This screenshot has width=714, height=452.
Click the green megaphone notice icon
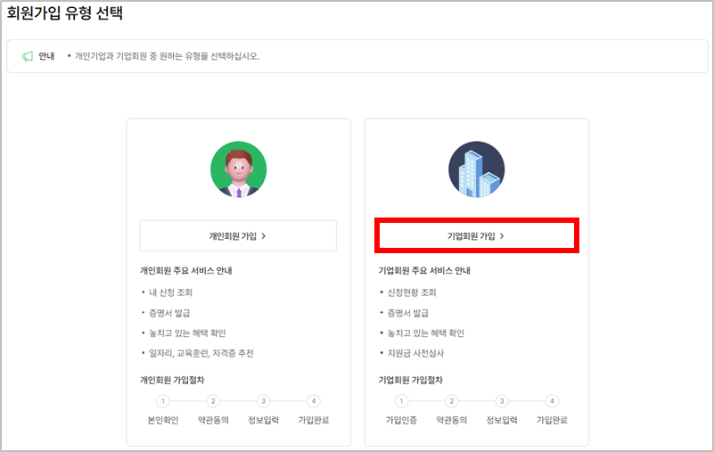click(x=27, y=56)
